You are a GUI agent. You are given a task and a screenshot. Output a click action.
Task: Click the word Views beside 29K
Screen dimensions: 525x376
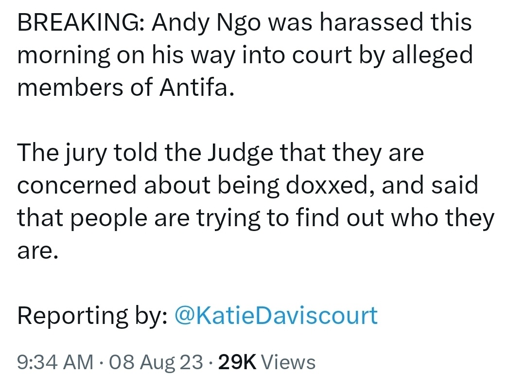click(x=288, y=362)
